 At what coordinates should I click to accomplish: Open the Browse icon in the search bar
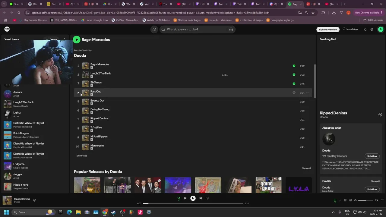[231, 29]
